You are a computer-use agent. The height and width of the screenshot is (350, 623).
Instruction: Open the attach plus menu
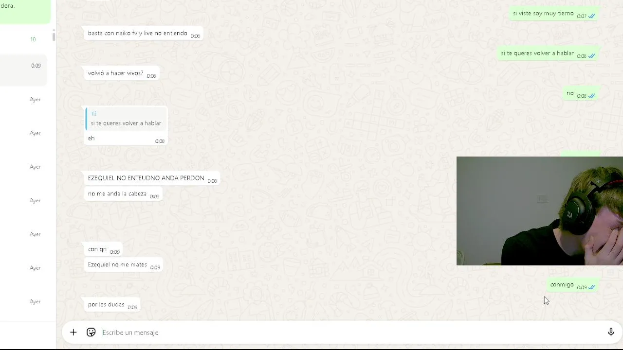click(73, 332)
